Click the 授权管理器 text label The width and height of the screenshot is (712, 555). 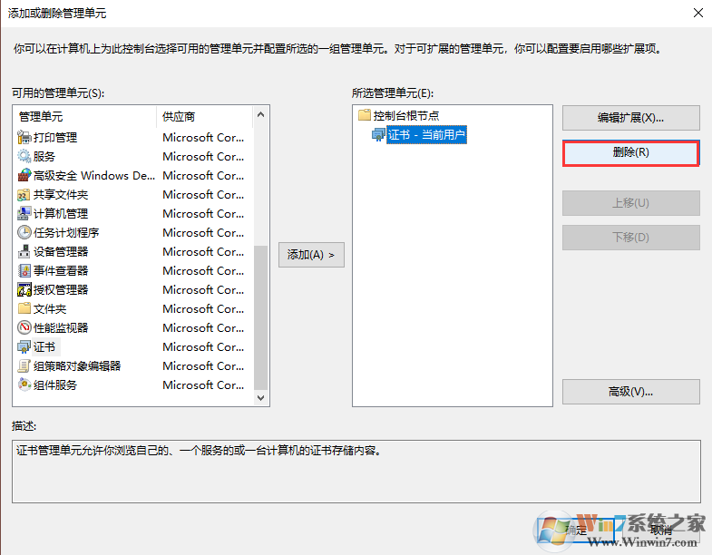point(61,290)
